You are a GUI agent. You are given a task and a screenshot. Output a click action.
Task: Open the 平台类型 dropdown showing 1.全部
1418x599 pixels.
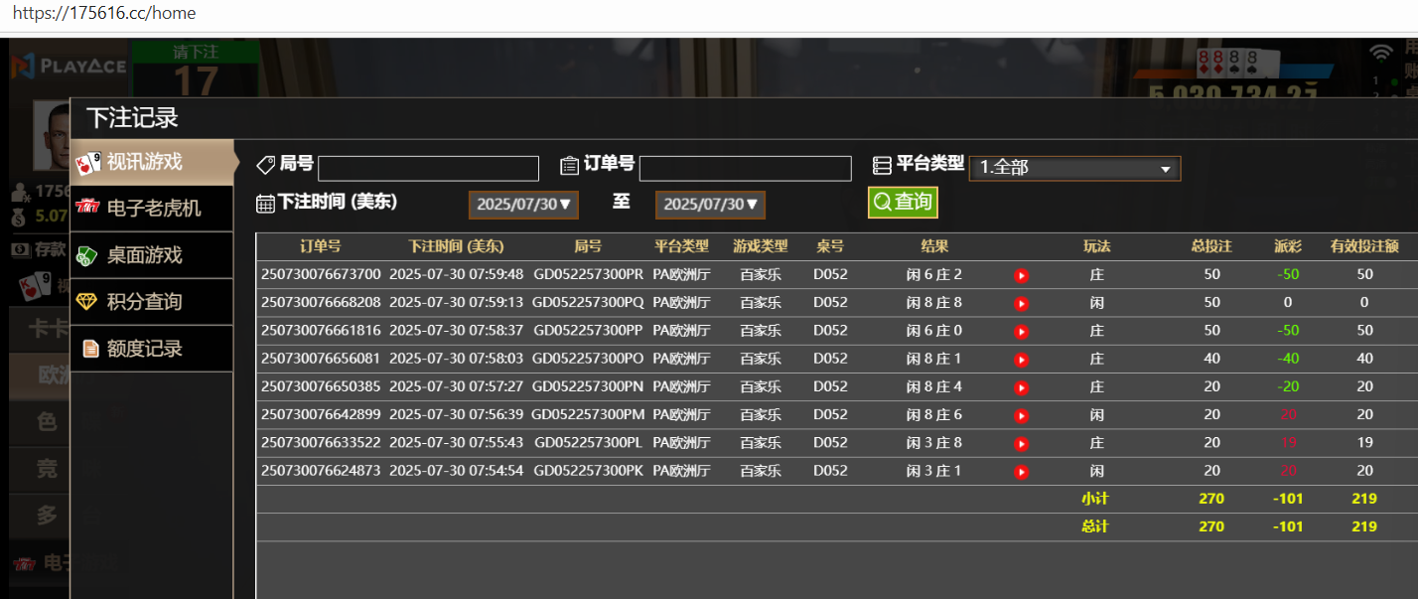(1074, 168)
